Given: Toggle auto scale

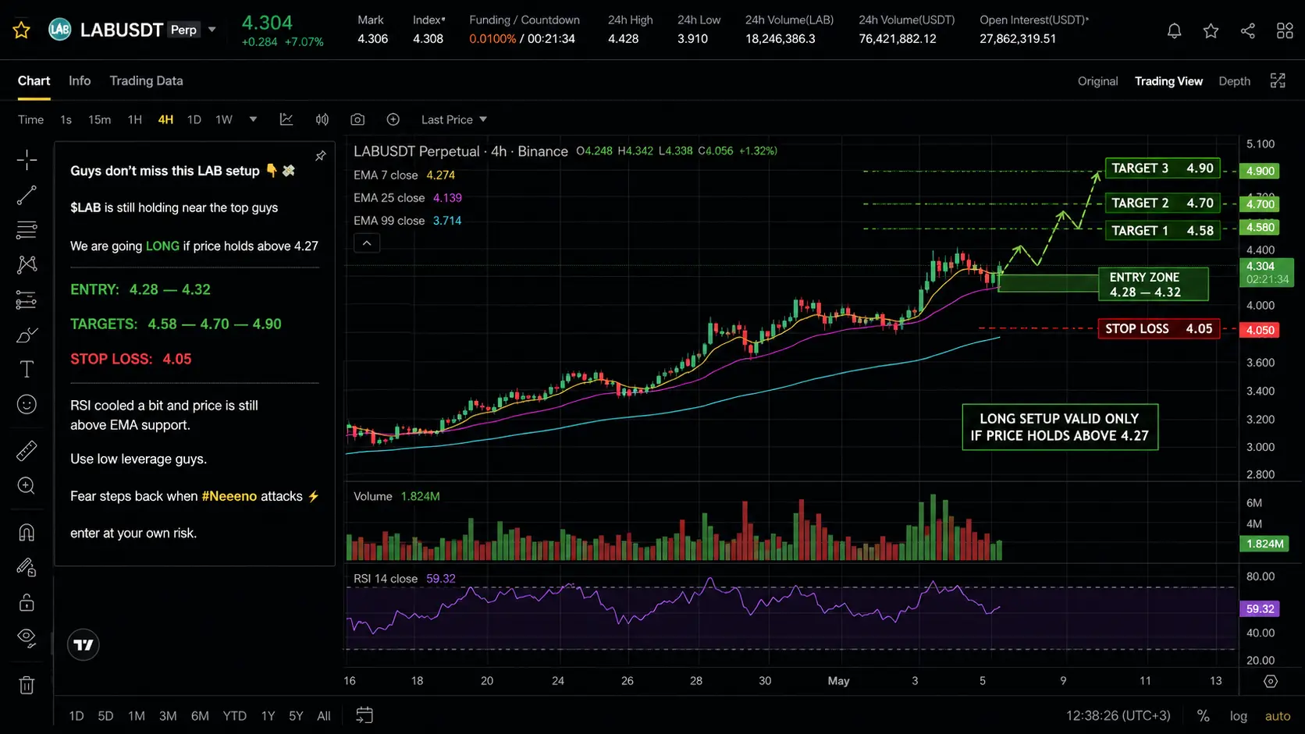Looking at the screenshot, I should [1278, 716].
